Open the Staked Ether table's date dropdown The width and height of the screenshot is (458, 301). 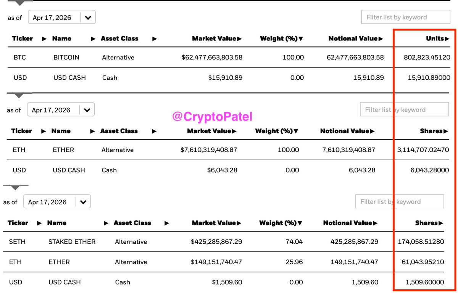pos(83,202)
